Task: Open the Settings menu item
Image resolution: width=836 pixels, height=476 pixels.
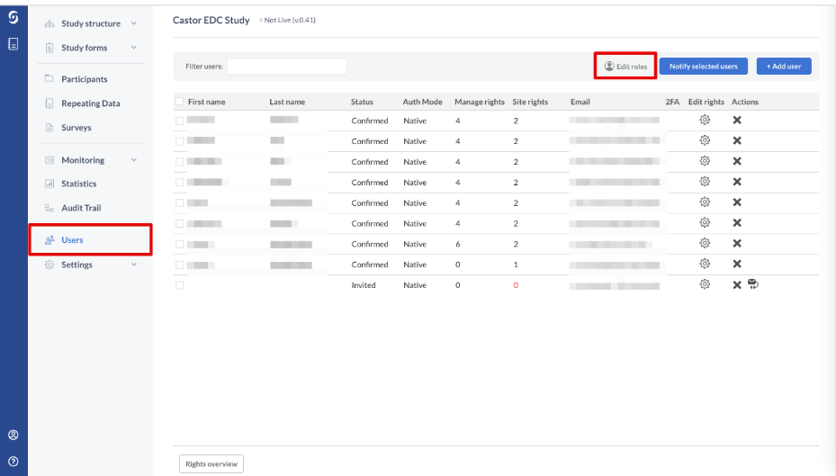Action: tap(76, 265)
